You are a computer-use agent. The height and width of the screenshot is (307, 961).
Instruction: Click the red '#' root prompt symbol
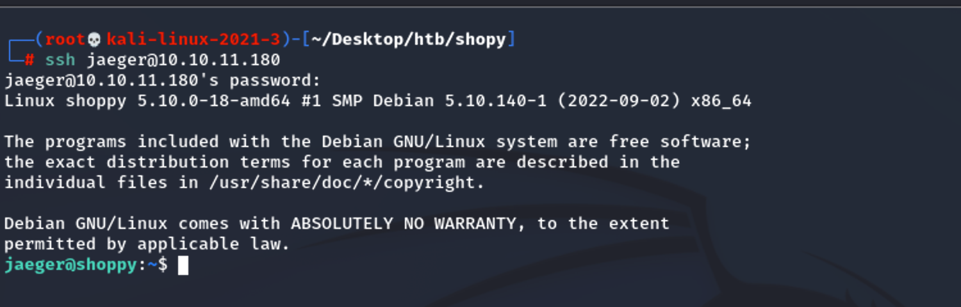click(x=29, y=60)
